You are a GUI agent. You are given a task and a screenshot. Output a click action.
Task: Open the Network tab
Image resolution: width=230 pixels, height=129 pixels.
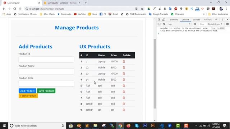click(x=208, y=20)
